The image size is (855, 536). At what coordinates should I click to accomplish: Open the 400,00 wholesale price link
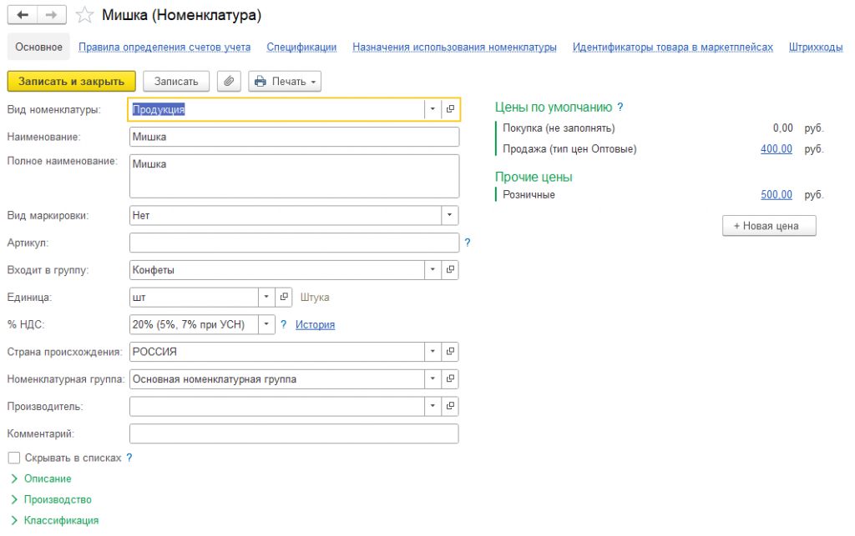[x=777, y=149]
